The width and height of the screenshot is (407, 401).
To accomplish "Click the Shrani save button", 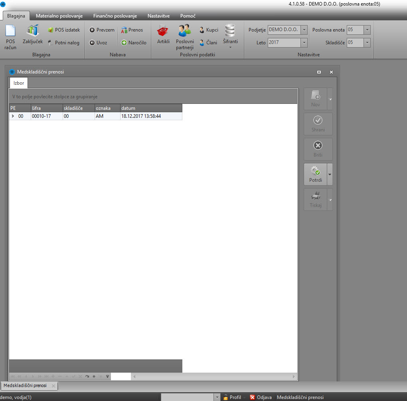I will (x=318, y=124).
